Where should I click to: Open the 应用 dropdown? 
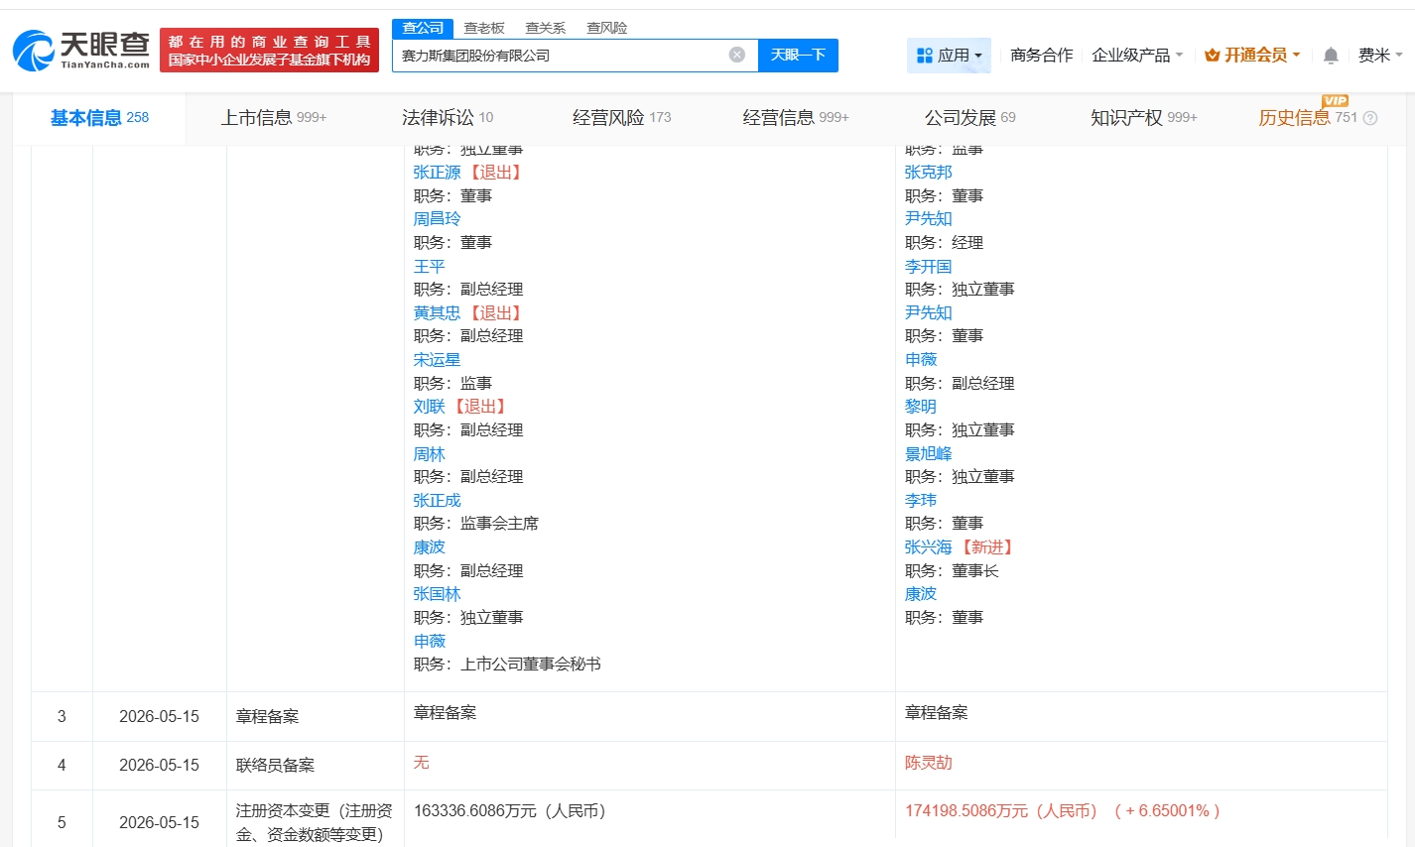949,56
